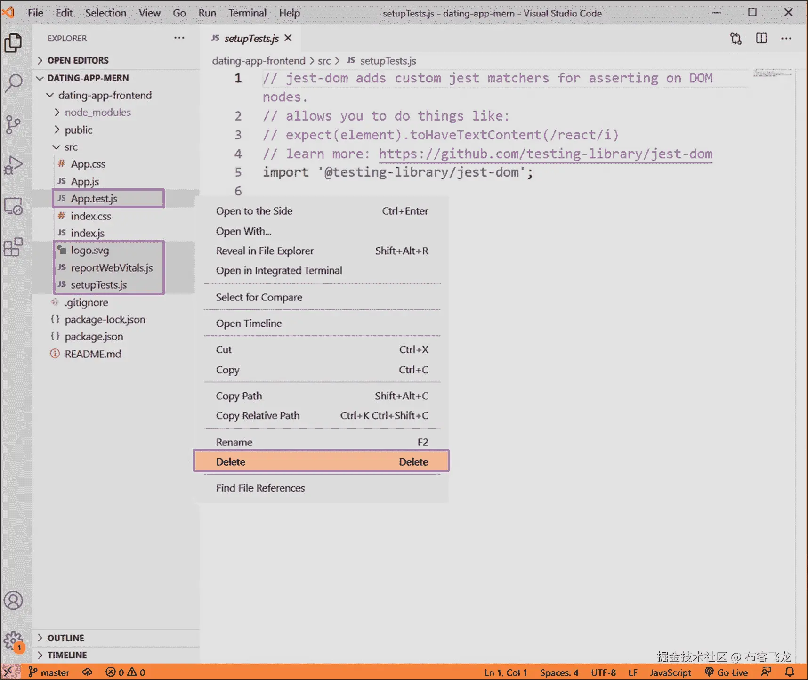808x680 pixels.
Task: Collapse the dating-app-frontend folder
Action: [x=116, y=95]
